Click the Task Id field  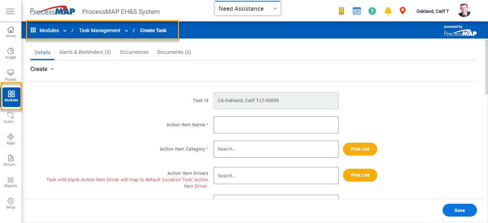click(276, 101)
